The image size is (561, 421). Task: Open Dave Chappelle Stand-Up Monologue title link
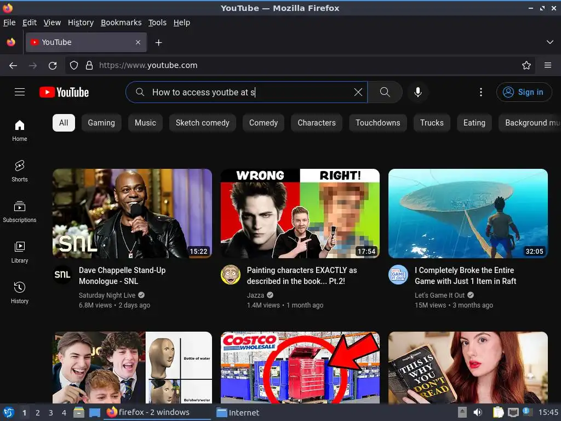click(x=122, y=276)
